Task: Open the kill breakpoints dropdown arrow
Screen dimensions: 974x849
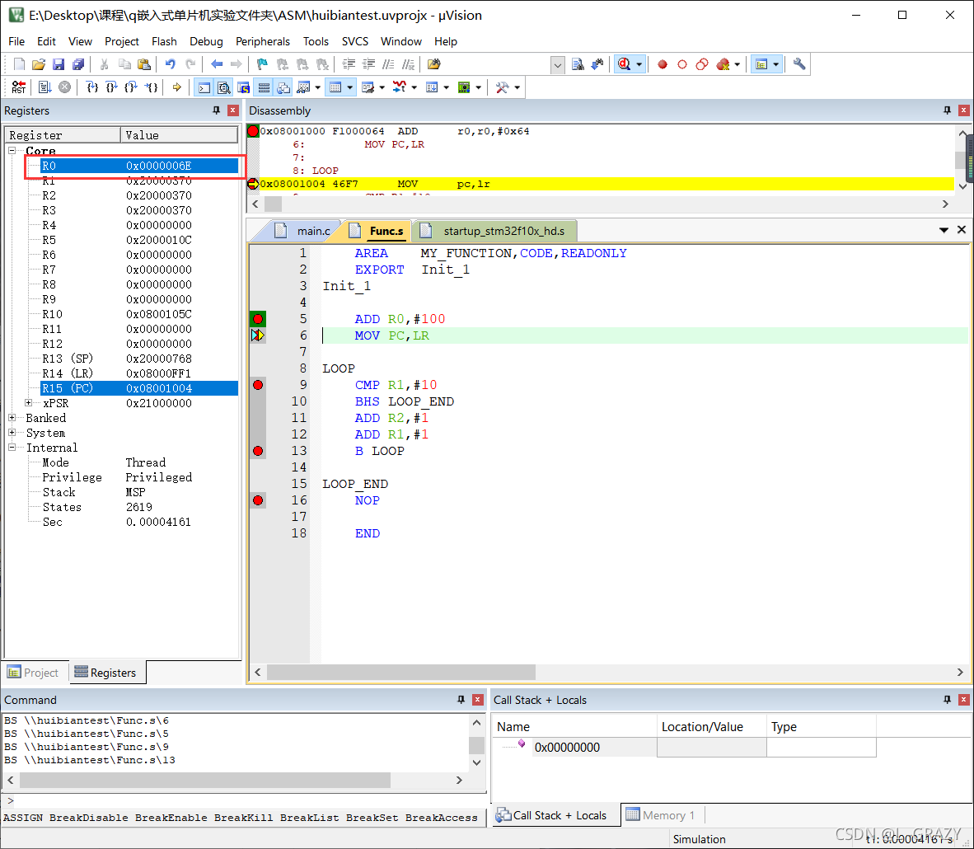Action: coord(738,64)
